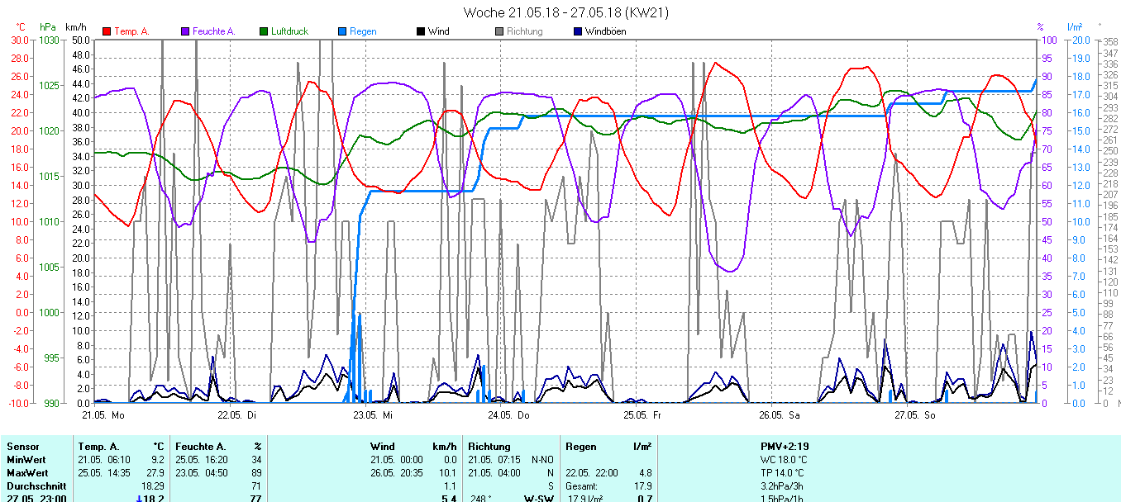Click the Sensor column header
Image resolution: width=1121 pixels, height=502 pixels.
22,447
